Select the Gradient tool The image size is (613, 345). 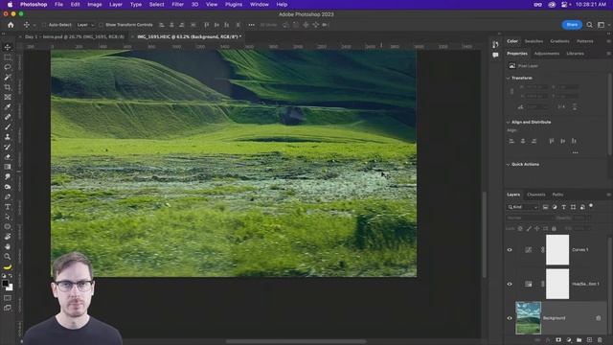[x=8, y=167]
